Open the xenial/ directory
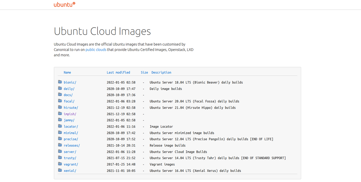The width and height of the screenshot is (361, 182). pyautogui.click(x=70, y=171)
